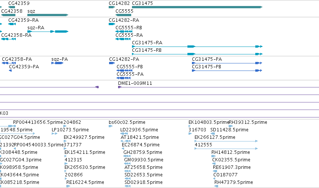
Task: Click the CG31475-RA transcript exon block
Action: pyautogui.click(x=191, y=47)
